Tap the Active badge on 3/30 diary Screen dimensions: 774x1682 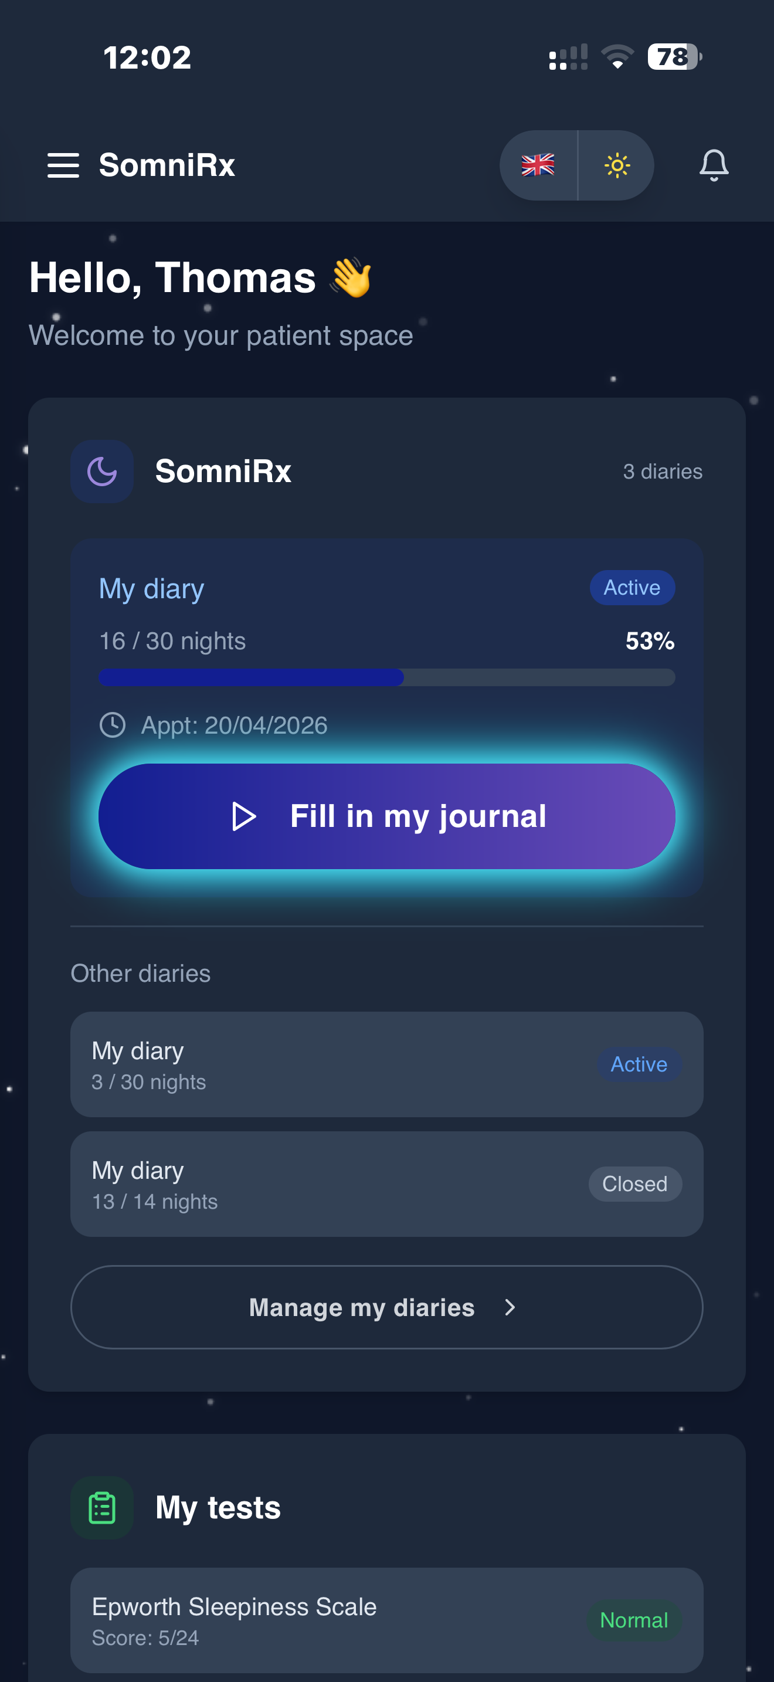pyautogui.click(x=638, y=1064)
